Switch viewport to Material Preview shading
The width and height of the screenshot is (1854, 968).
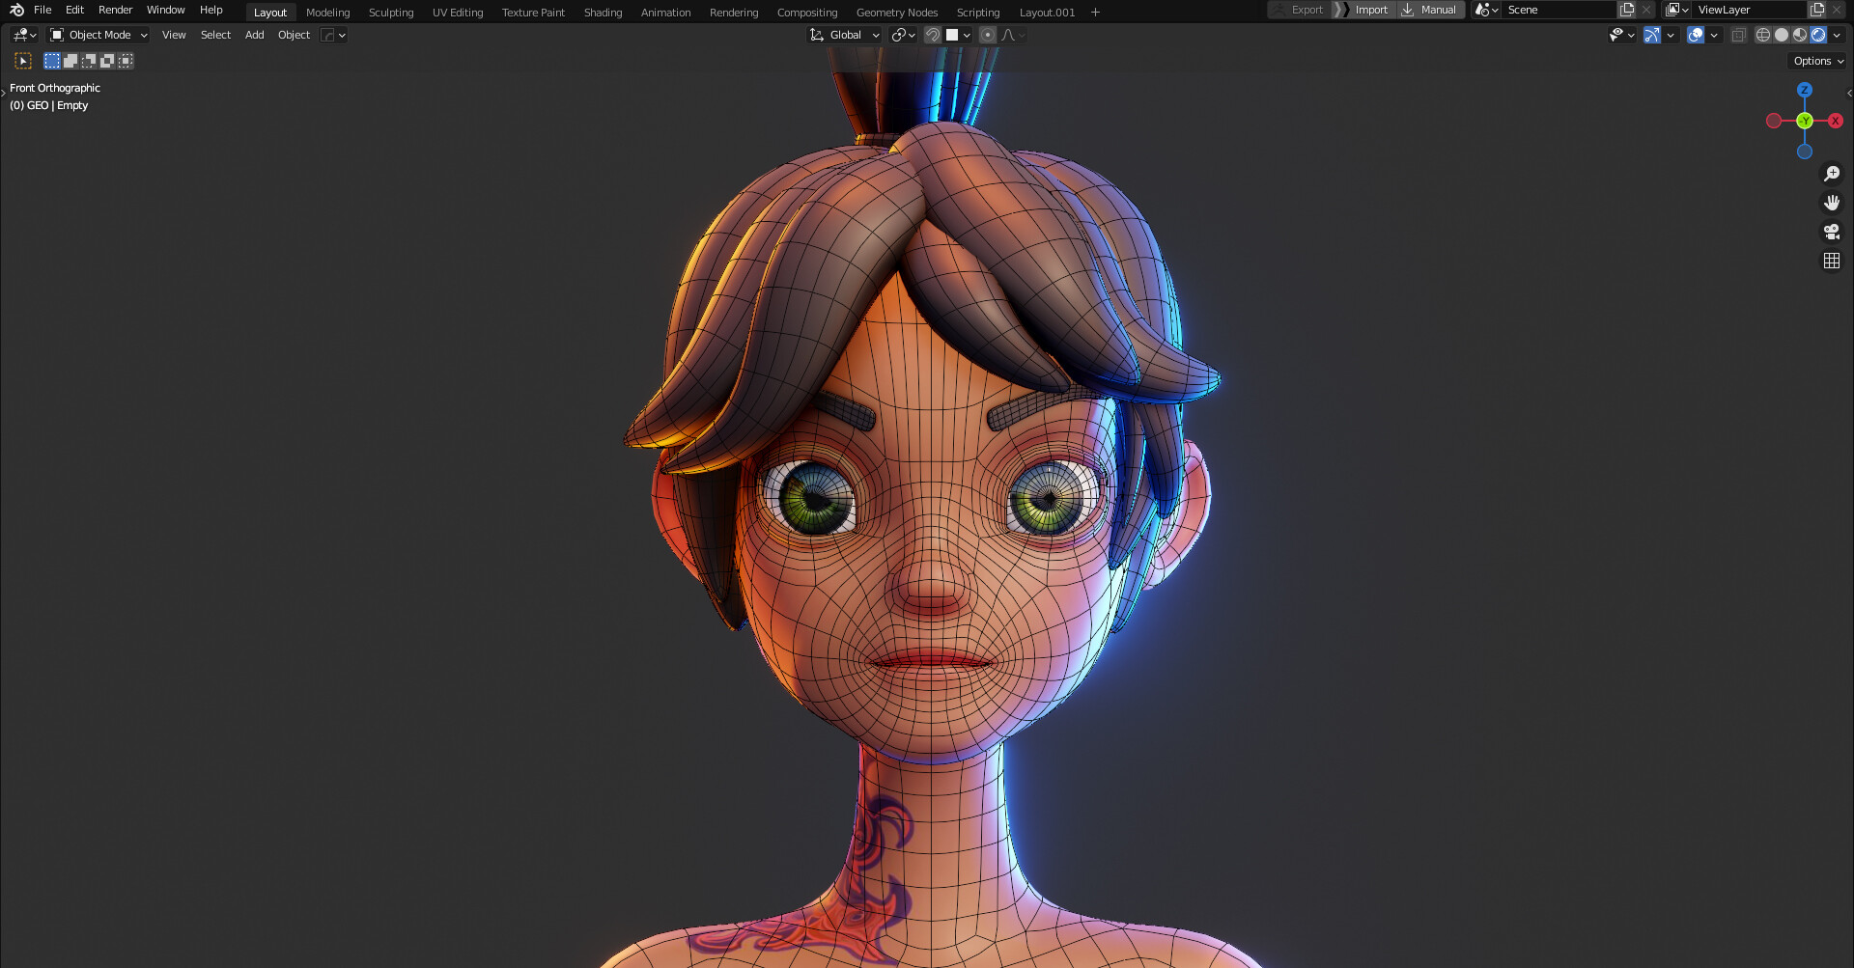pyautogui.click(x=1799, y=35)
